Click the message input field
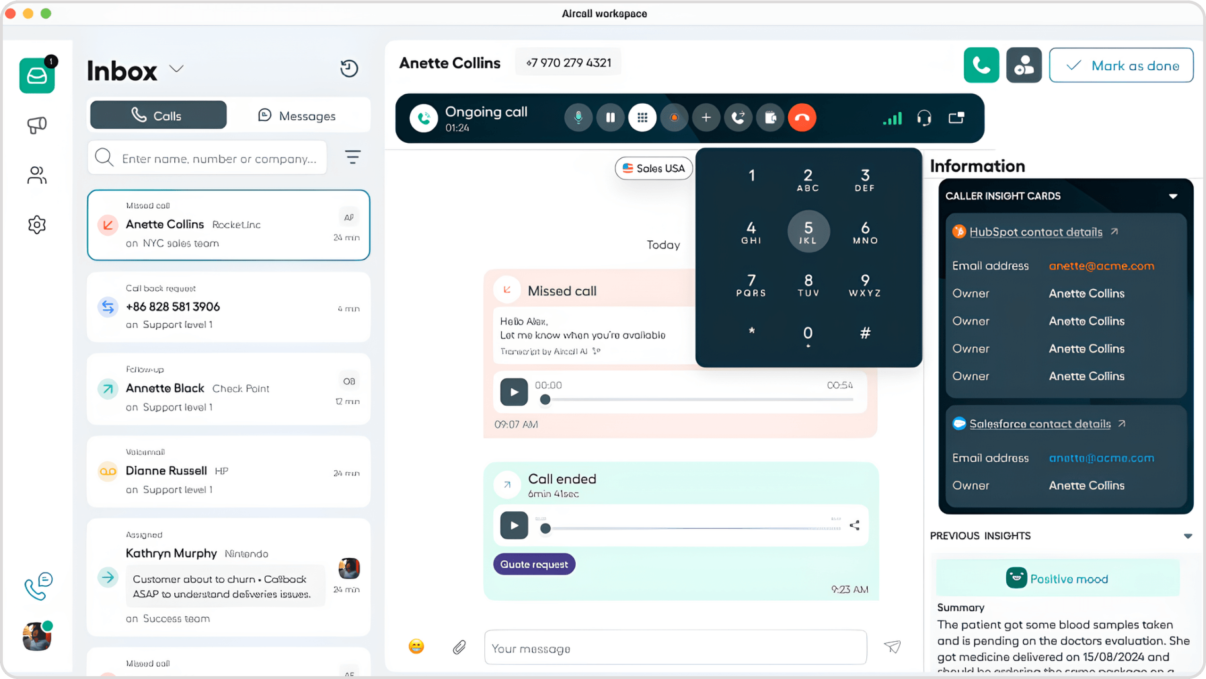 pos(675,648)
